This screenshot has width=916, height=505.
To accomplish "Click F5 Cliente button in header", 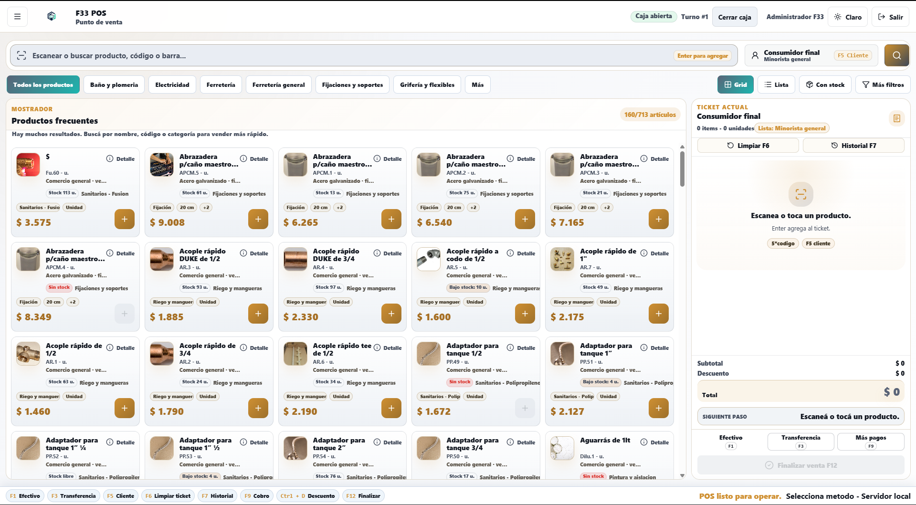I will (853, 55).
